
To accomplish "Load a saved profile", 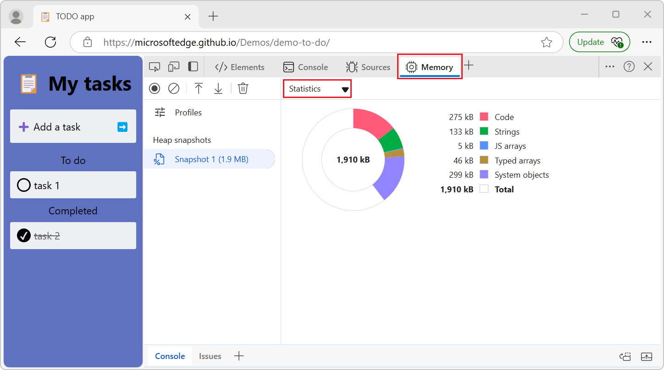I will (199, 88).
